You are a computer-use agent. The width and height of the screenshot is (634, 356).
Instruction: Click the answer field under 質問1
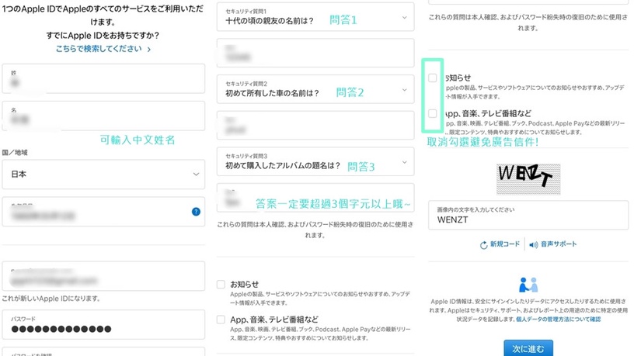(x=315, y=53)
